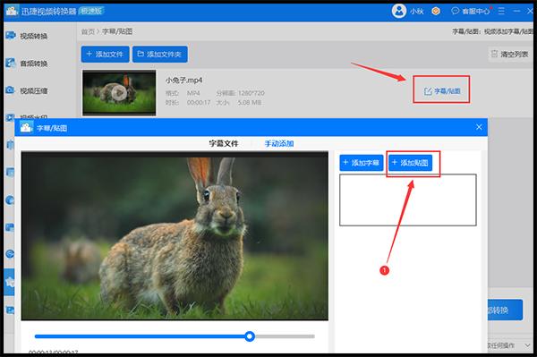Click the 00:00:17 duration value
This screenshot has width=537, height=357.
coord(199,102)
